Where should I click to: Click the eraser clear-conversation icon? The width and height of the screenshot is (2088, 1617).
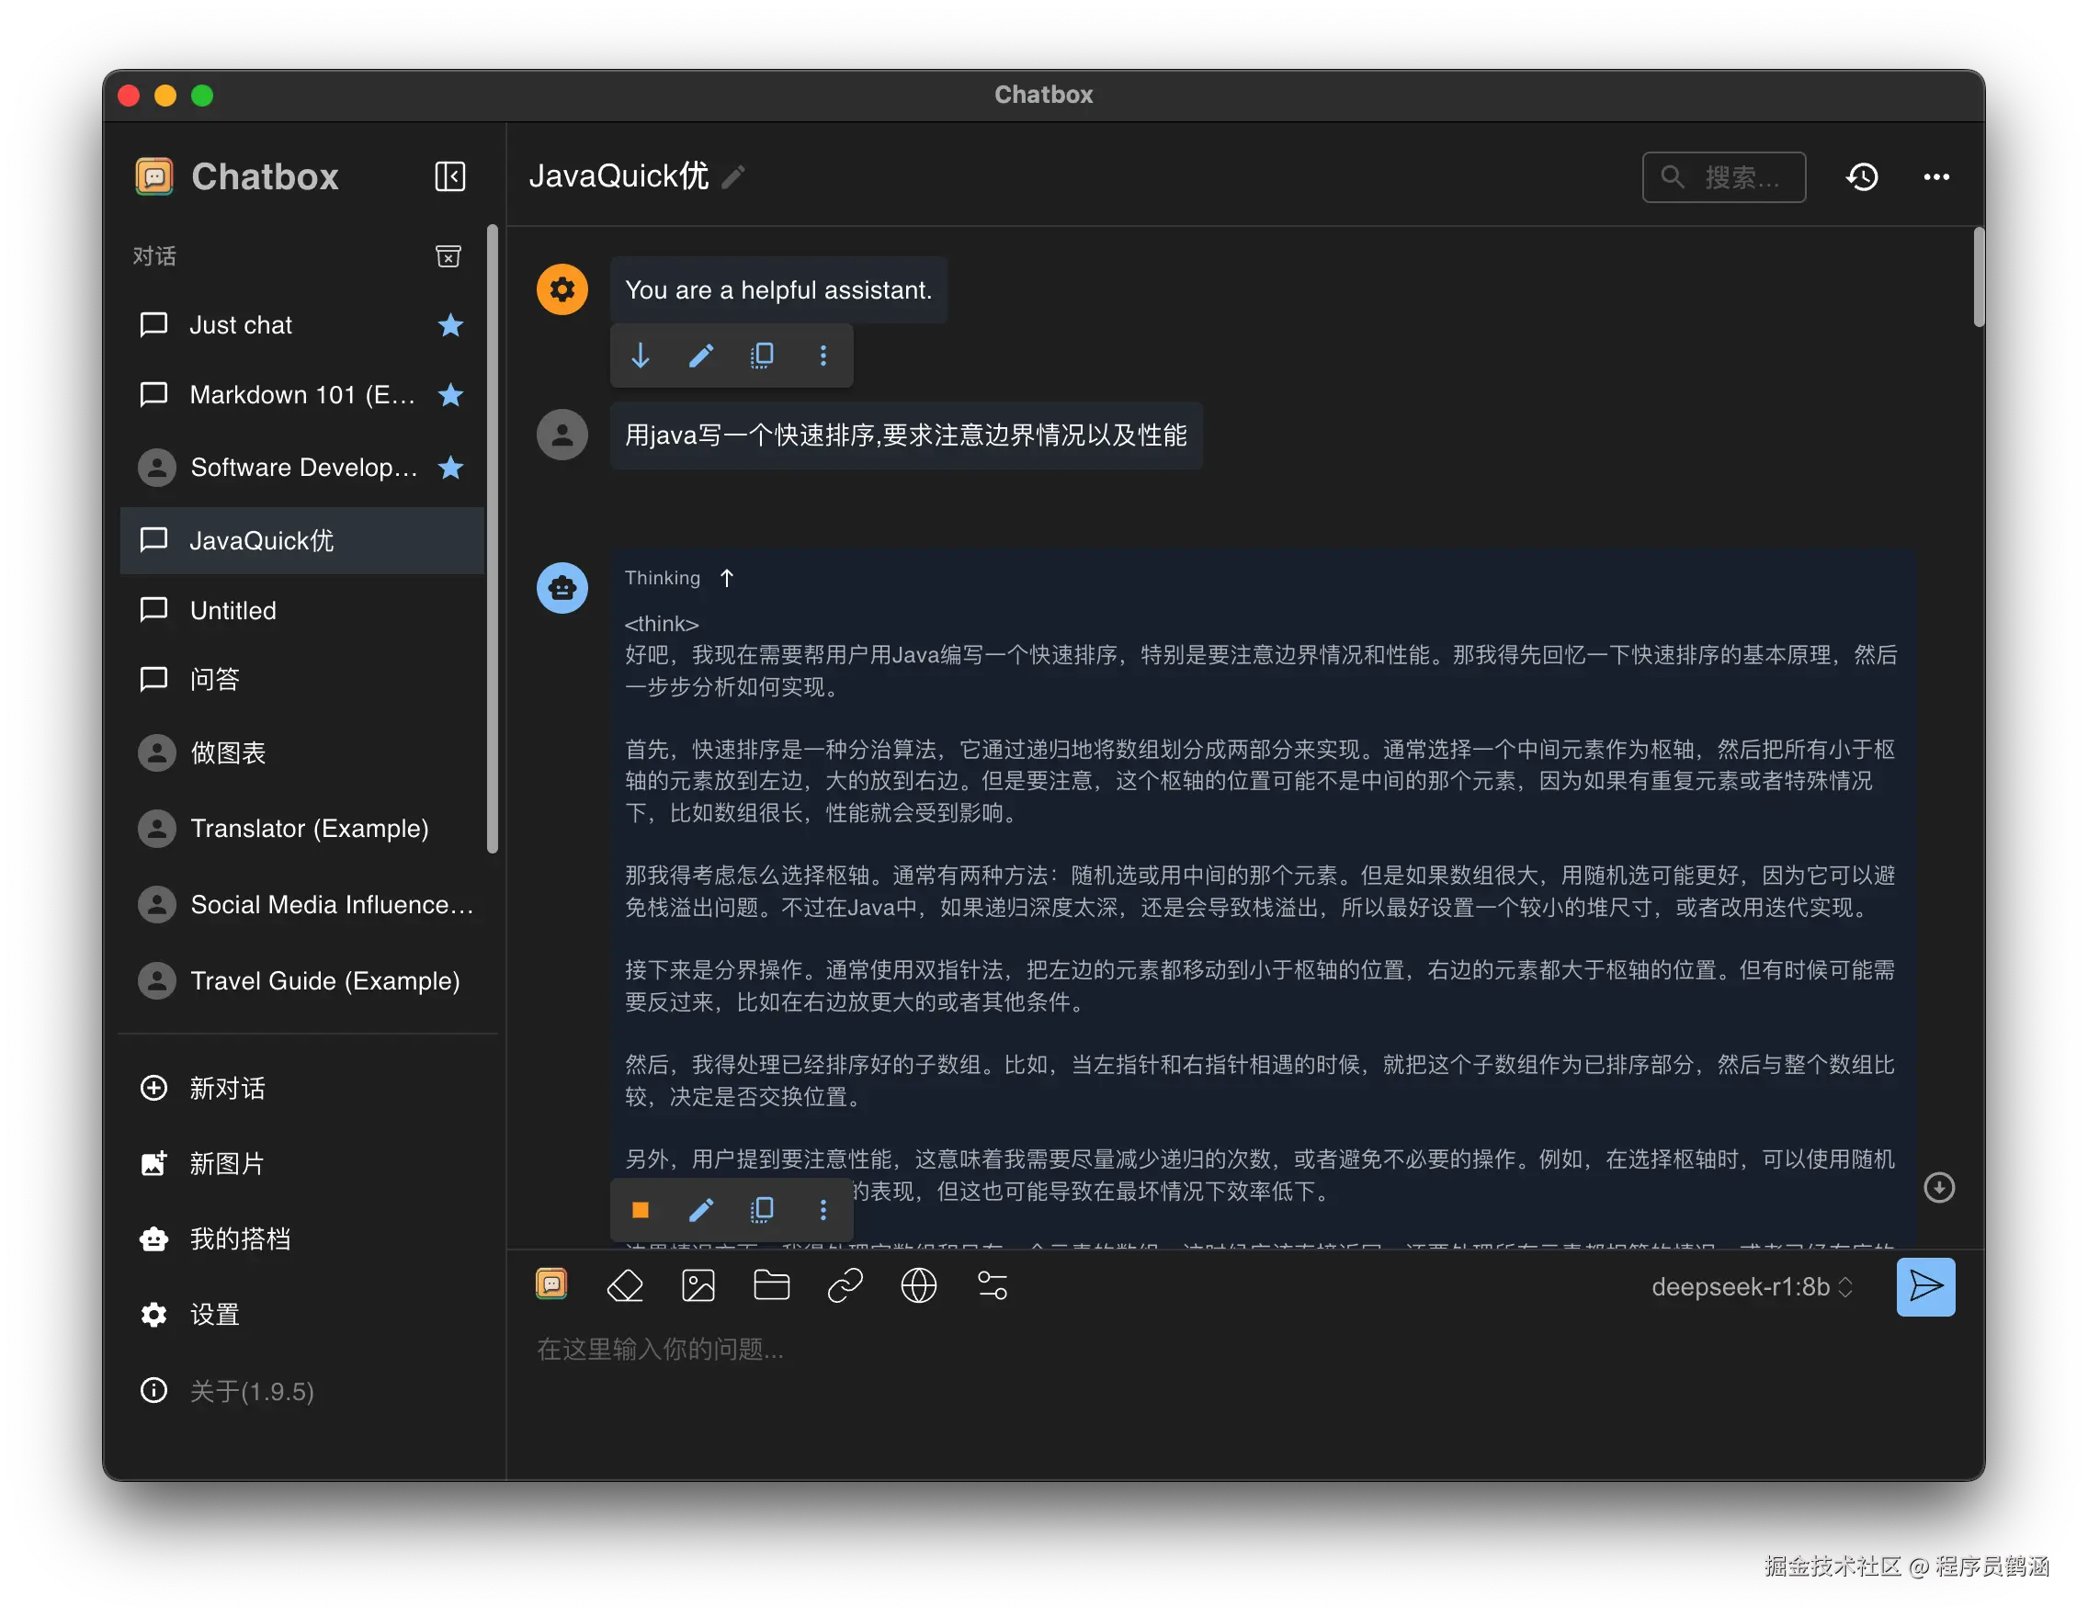click(x=625, y=1285)
